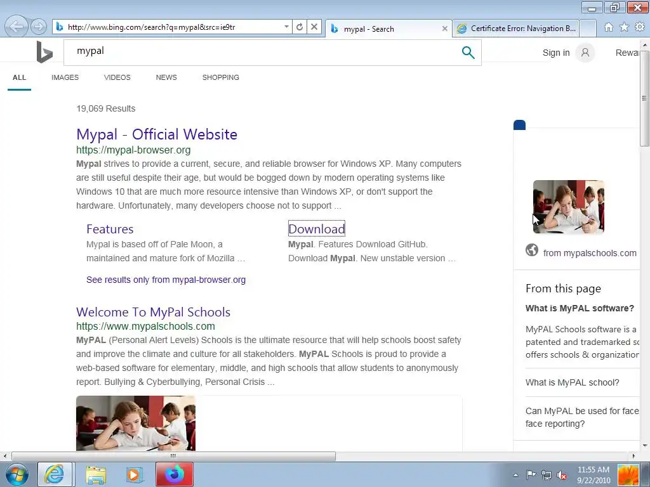This screenshot has width=650, height=487.
Task: Go back with the browser Back arrow
Action: (x=17, y=27)
